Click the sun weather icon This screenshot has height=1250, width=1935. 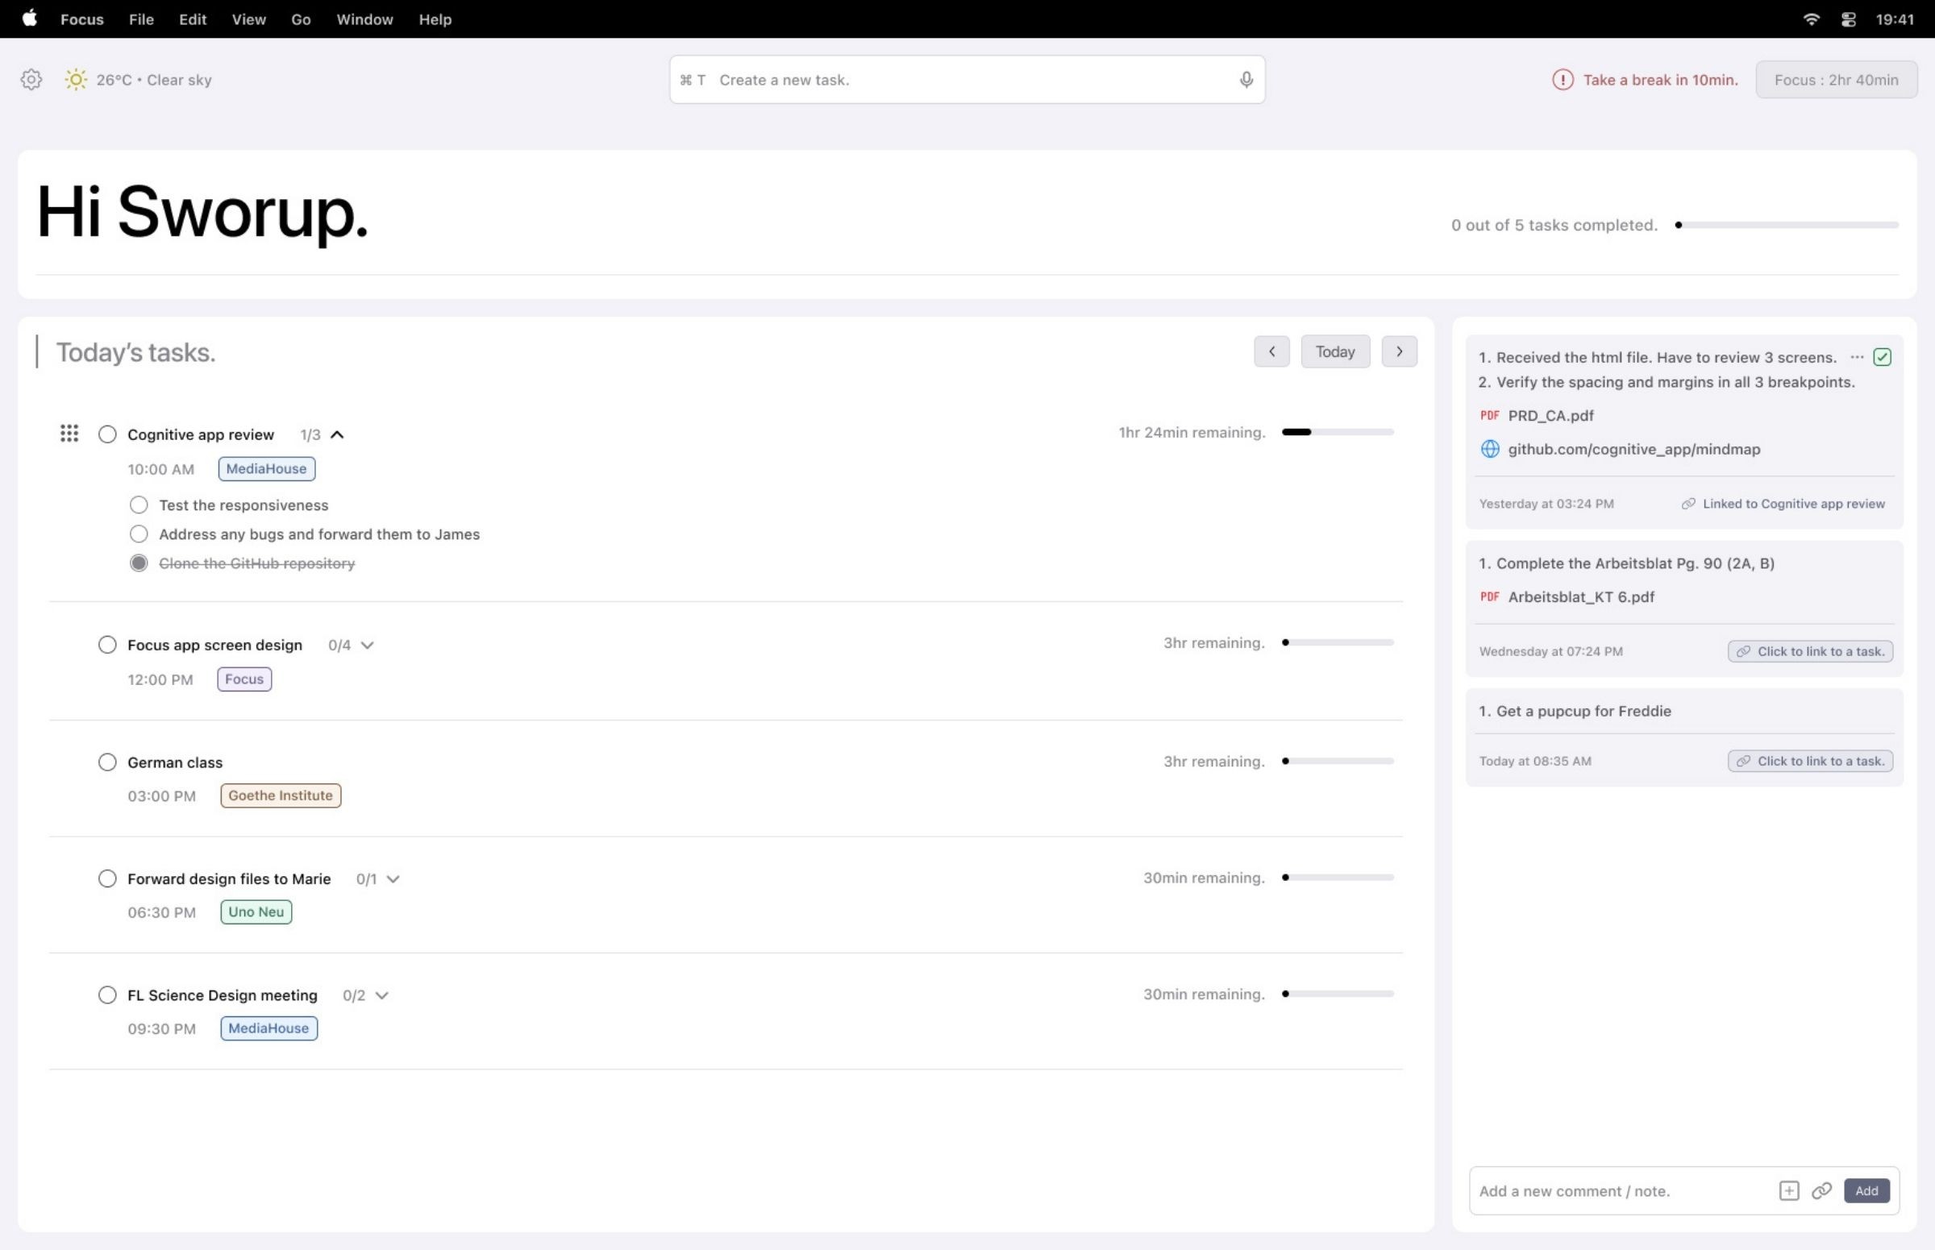(76, 80)
